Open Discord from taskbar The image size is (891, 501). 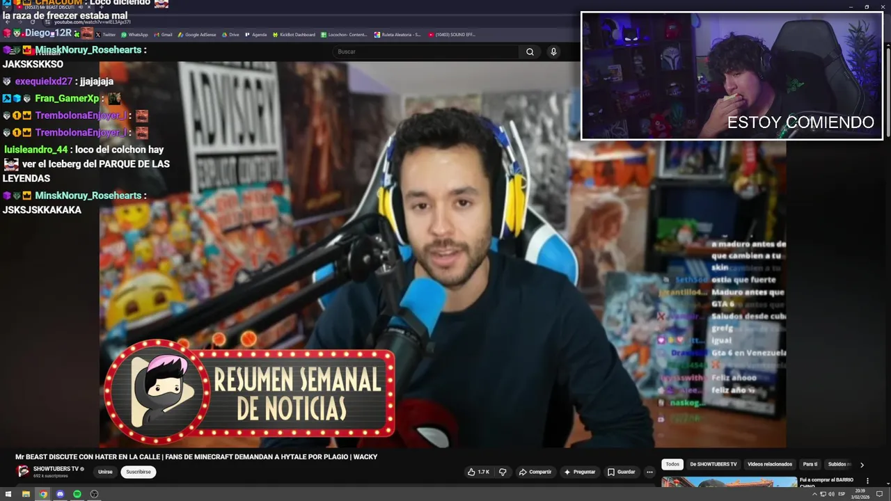tap(60, 494)
